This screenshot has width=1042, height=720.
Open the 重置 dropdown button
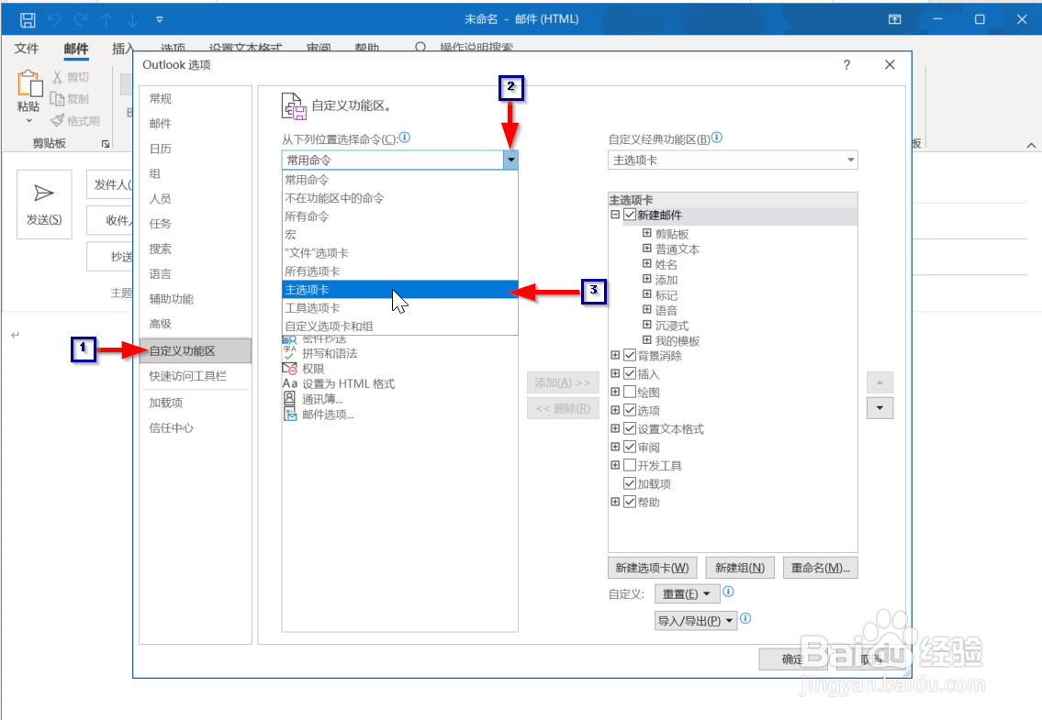[687, 593]
